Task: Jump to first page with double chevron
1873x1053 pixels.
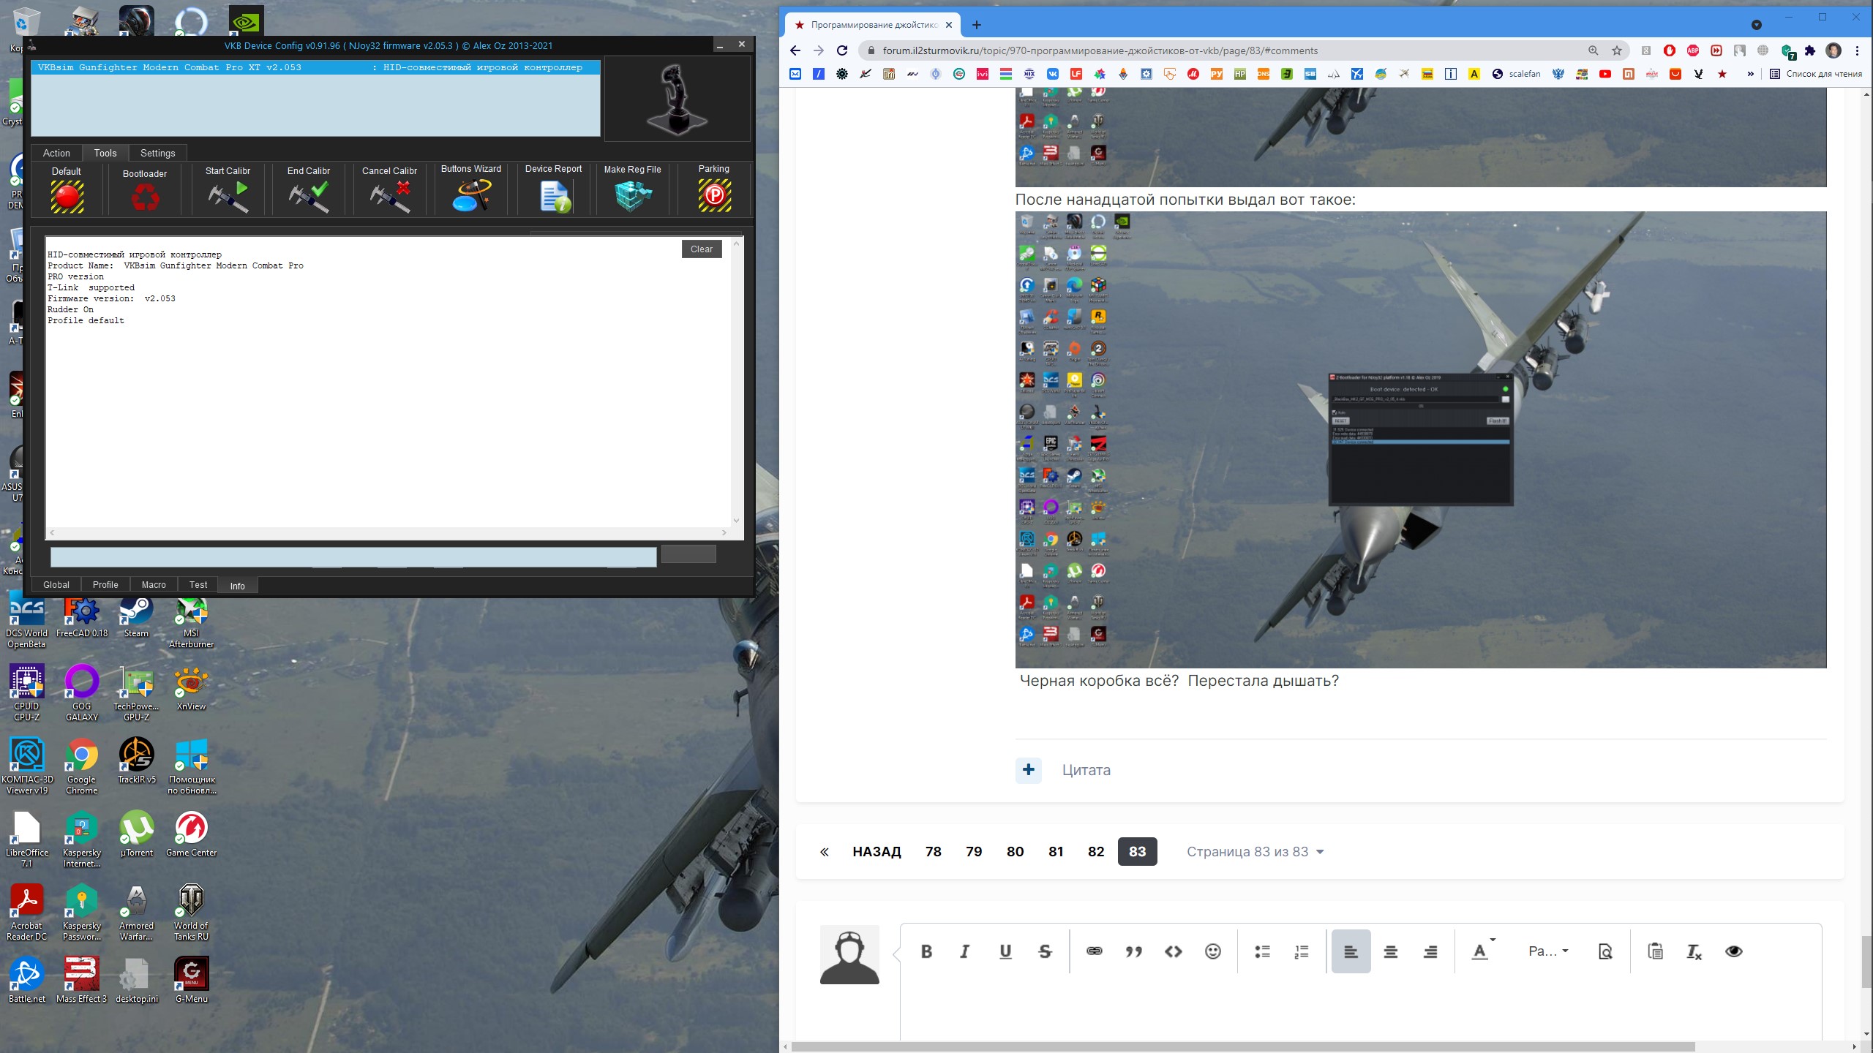Action: pos(825,852)
